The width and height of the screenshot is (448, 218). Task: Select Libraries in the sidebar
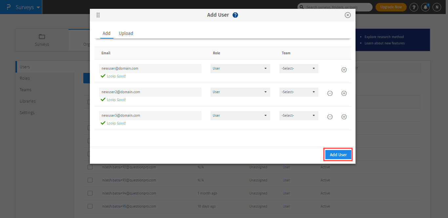28,101
